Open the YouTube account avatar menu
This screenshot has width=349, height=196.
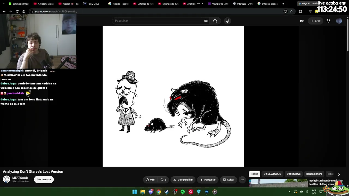[x=339, y=21]
